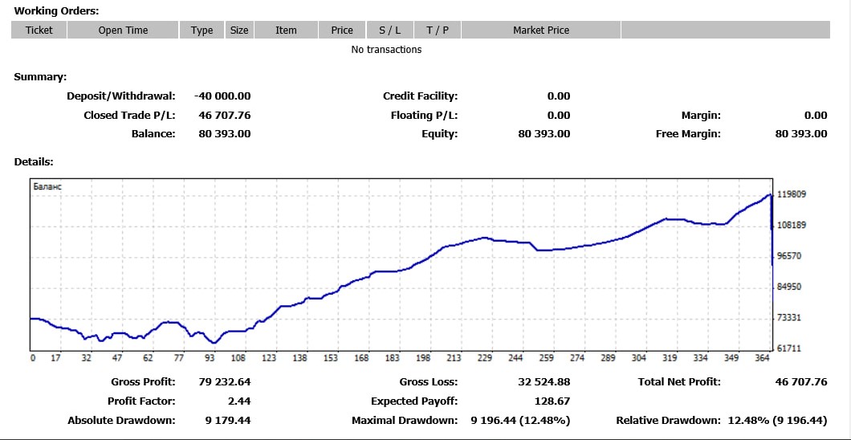Click the Item column header
The image size is (851, 440).
pyautogui.click(x=286, y=30)
